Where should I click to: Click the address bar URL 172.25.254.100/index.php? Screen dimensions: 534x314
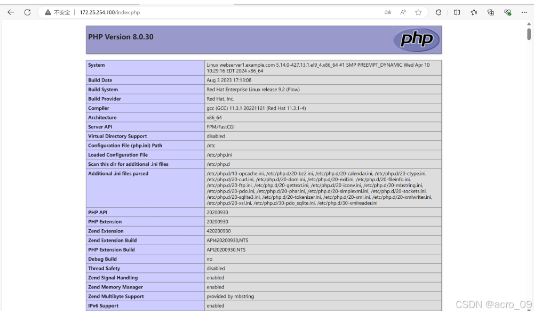(110, 12)
